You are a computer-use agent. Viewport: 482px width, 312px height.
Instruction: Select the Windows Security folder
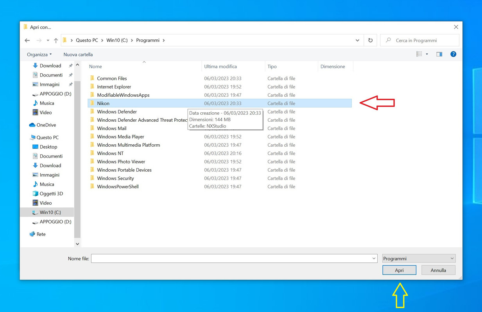point(220,178)
